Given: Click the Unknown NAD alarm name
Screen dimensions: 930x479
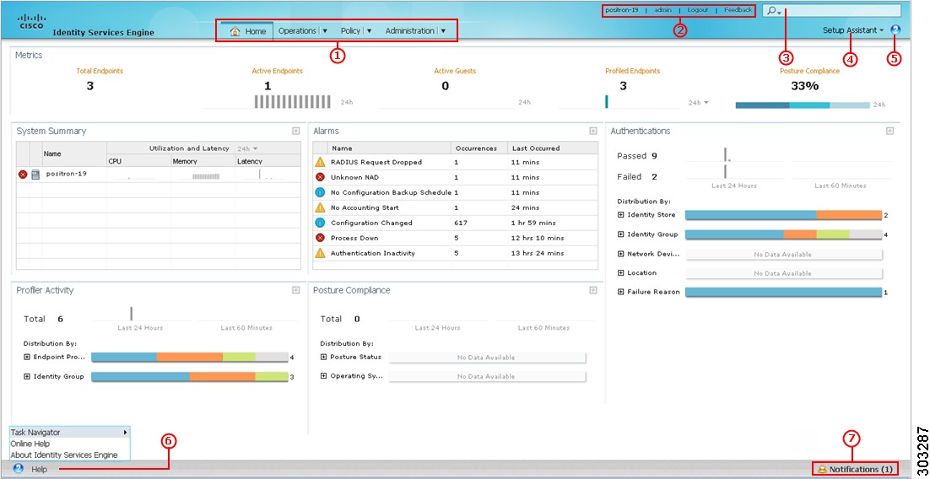Looking at the screenshot, I should coord(354,177).
